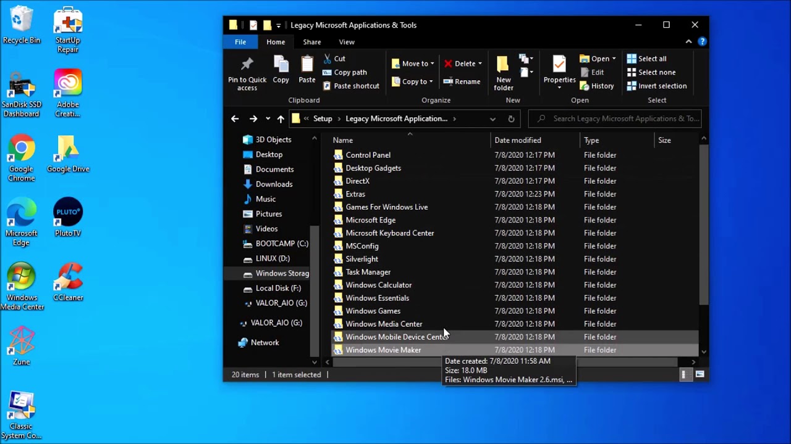The image size is (791, 444).
Task: Sort by the Name column header
Action: pos(410,140)
